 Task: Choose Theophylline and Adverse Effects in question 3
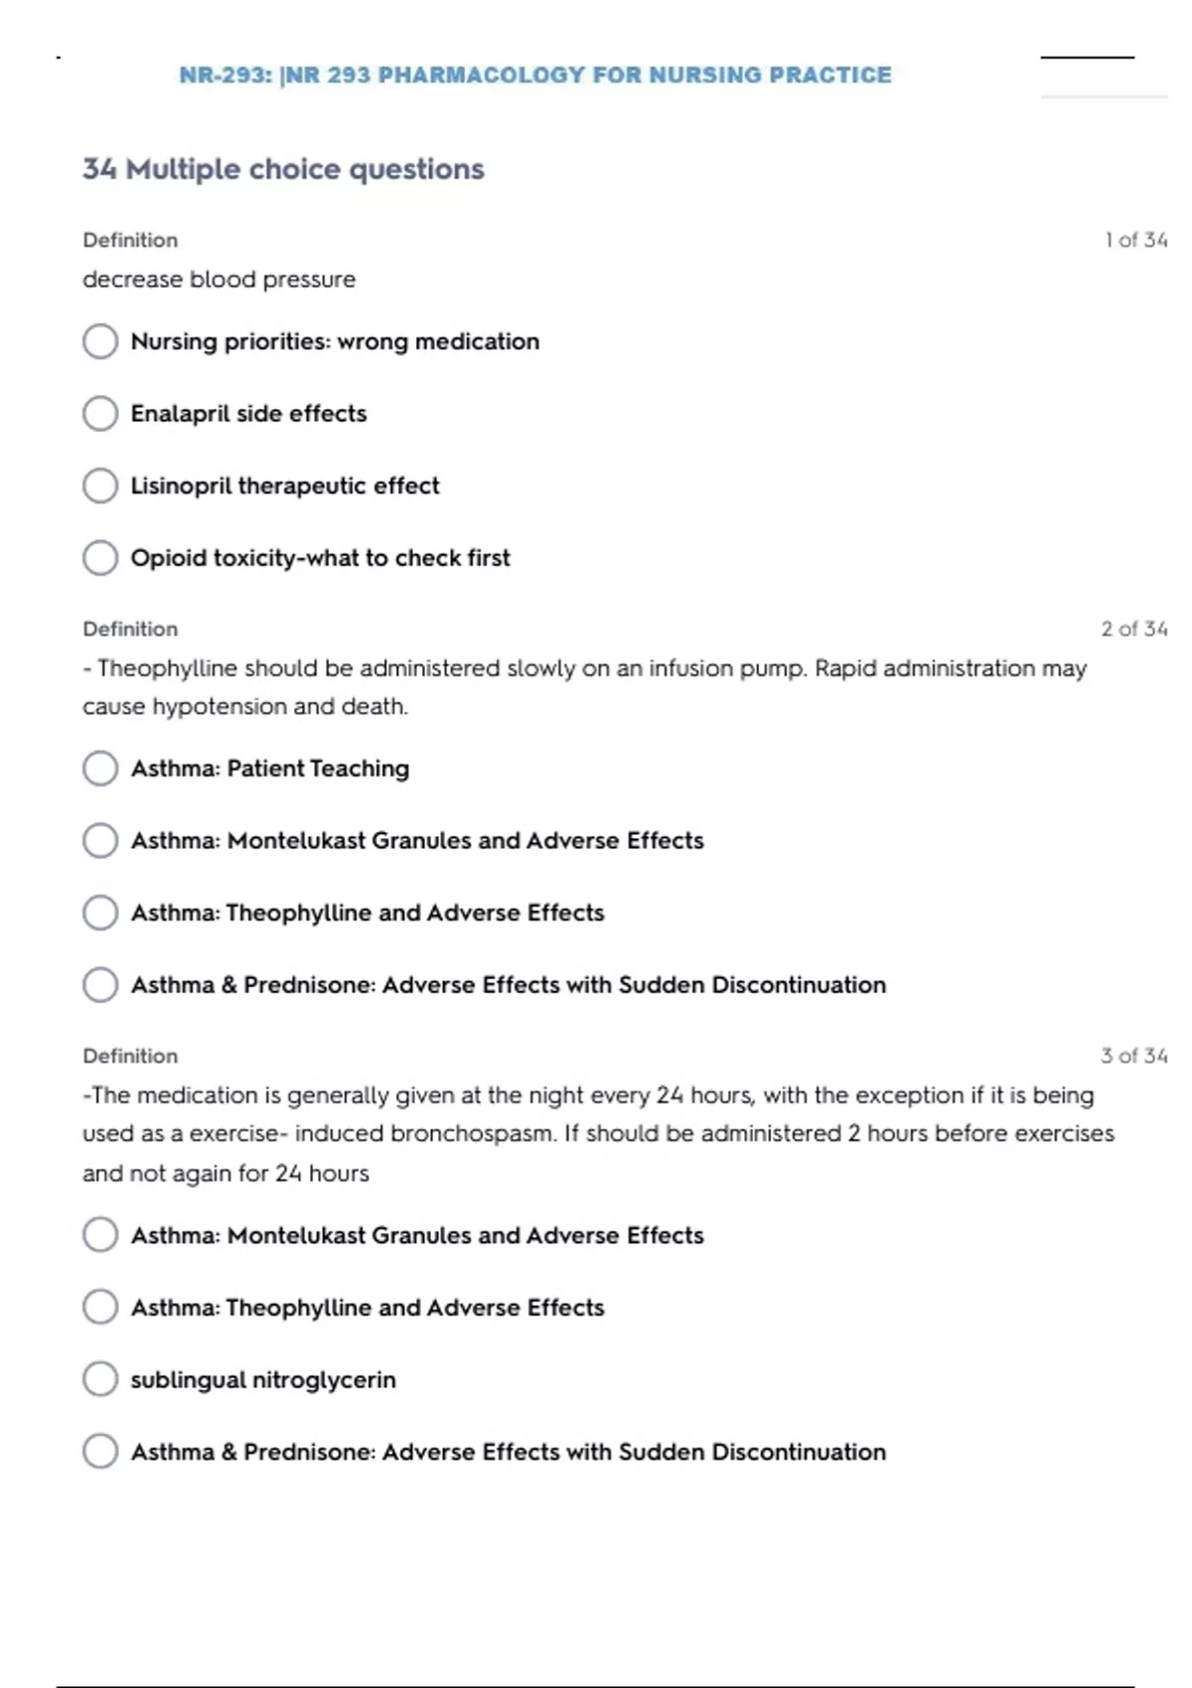100,1308
